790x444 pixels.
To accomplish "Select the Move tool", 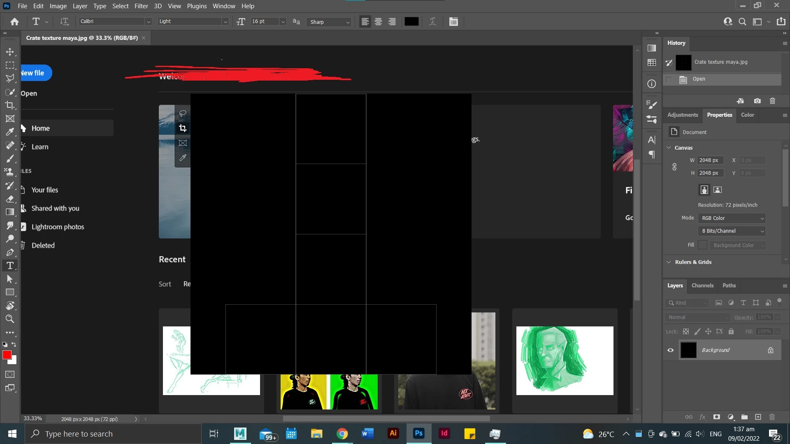I will tap(10, 52).
